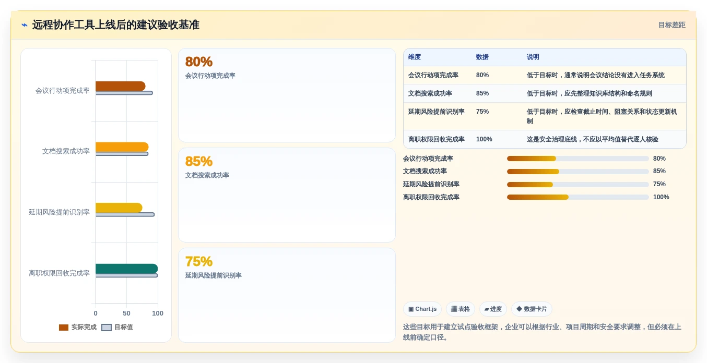This screenshot has width=707, height=363.
Task: Click the yellow 延期风险提前识别率 actual bar in chart
Action: [119, 208]
